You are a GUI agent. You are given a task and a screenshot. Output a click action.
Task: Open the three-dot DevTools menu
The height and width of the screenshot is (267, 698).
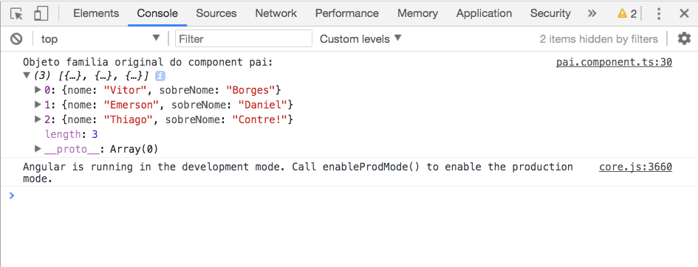(659, 14)
